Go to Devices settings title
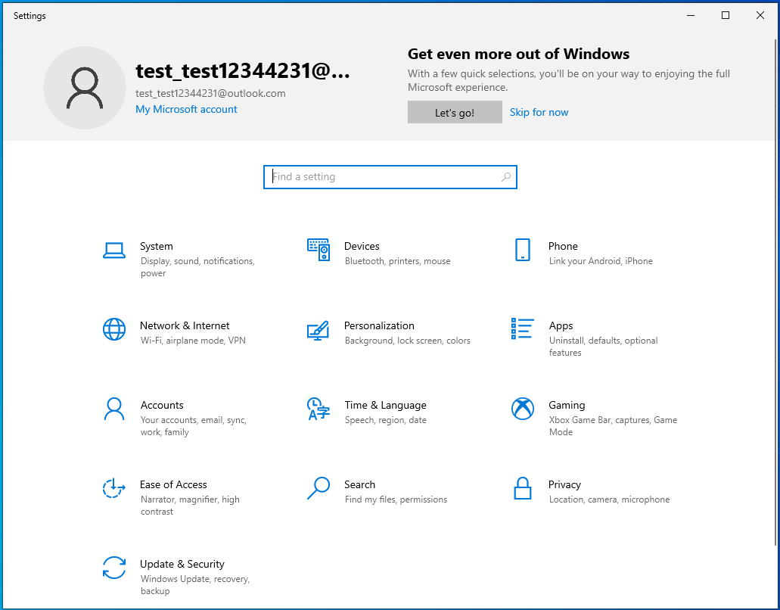 click(x=362, y=246)
